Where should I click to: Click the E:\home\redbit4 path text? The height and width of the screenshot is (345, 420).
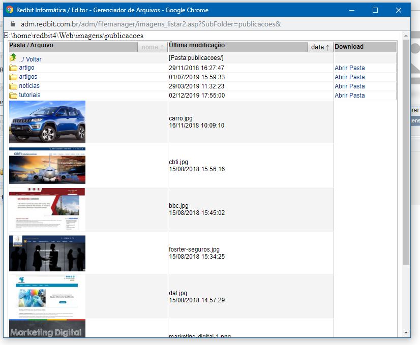coord(73,36)
